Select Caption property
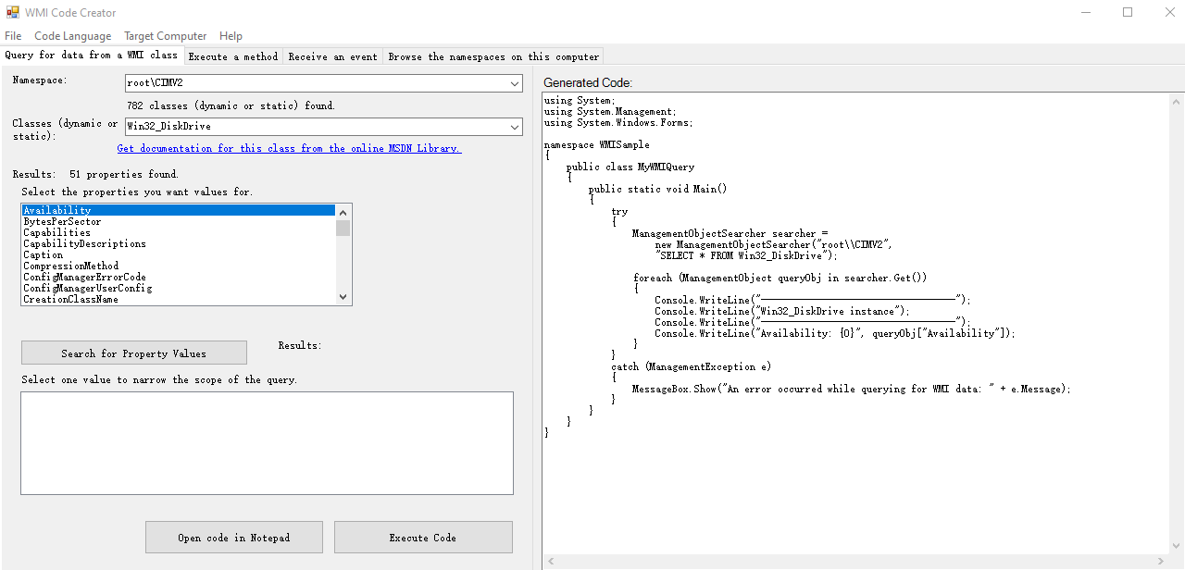 (179, 254)
